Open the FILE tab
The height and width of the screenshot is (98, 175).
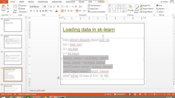tap(4, 2)
